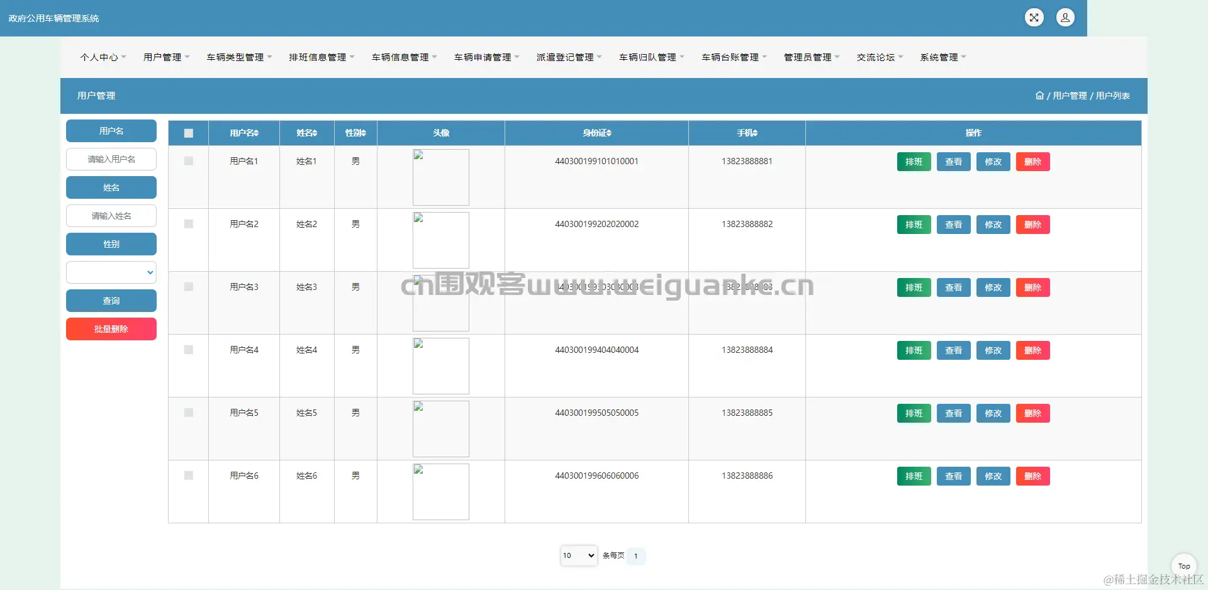Sort table by 手机 column header
Viewport: 1208px width, 590px height.
[x=747, y=133]
